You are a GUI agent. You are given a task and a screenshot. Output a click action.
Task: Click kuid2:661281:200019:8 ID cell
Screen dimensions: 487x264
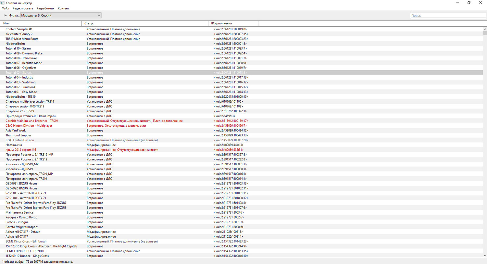coord(230,29)
